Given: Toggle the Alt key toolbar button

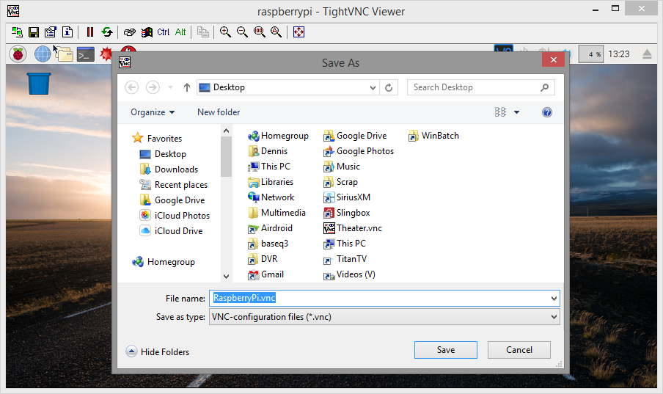Looking at the screenshot, I should pyautogui.click(x=180, y=32).
